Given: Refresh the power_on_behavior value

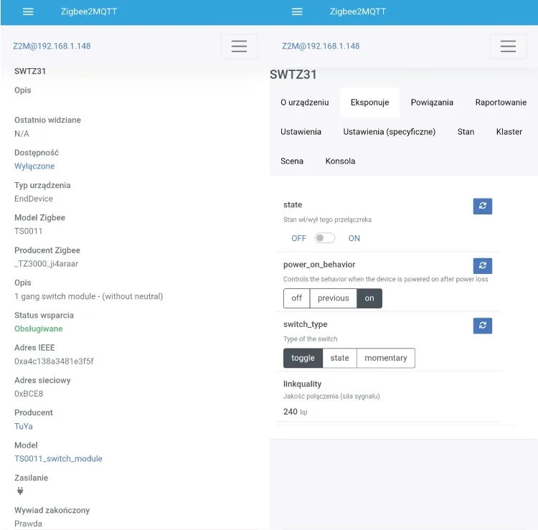Looking at the screenshot, I should [x=483, y=266].
